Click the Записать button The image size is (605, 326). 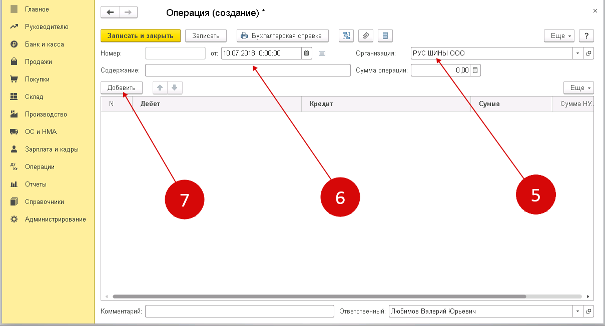point(206,35)
